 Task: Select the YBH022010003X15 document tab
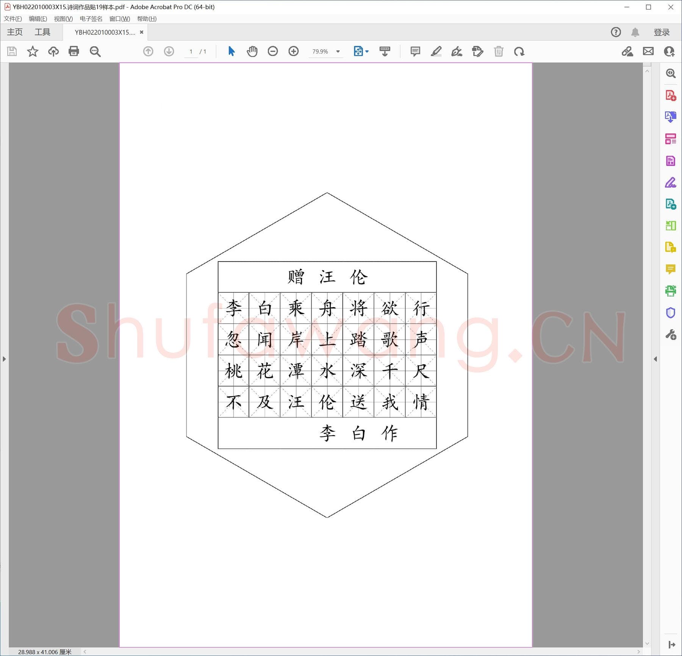[x=105, y=32]
